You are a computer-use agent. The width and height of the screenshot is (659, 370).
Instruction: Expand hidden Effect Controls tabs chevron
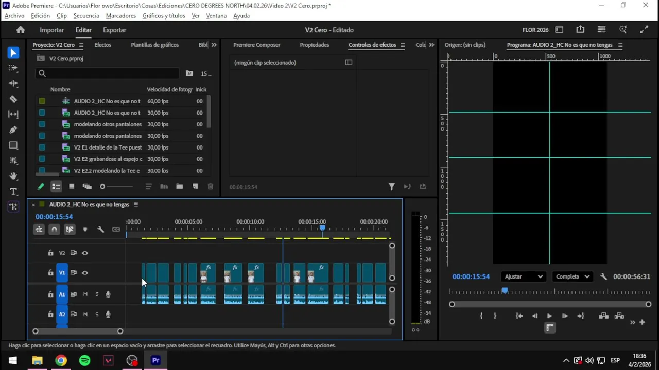click(431, 45)
